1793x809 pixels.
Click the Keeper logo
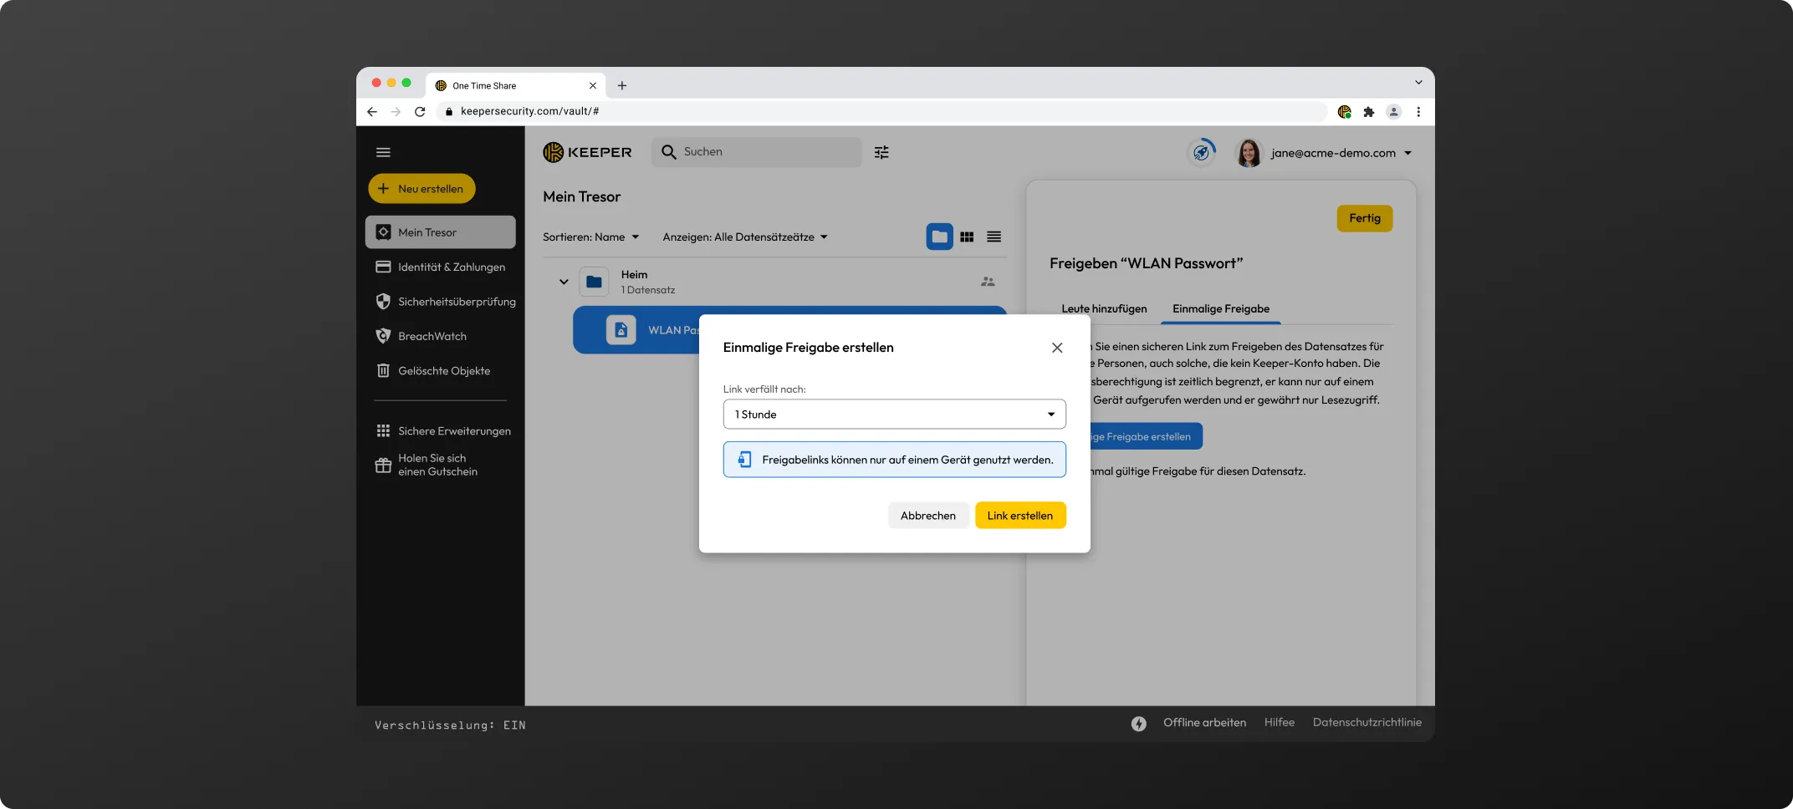pos(587,152)
